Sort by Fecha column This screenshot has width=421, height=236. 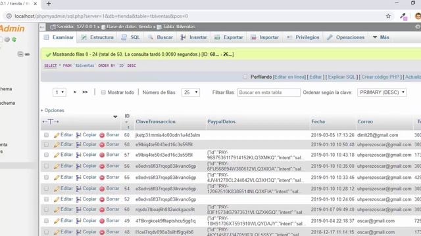coord(318,122)
